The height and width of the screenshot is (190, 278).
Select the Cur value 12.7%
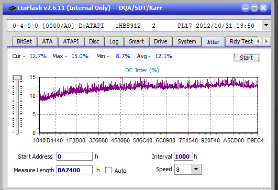(38, 56)
